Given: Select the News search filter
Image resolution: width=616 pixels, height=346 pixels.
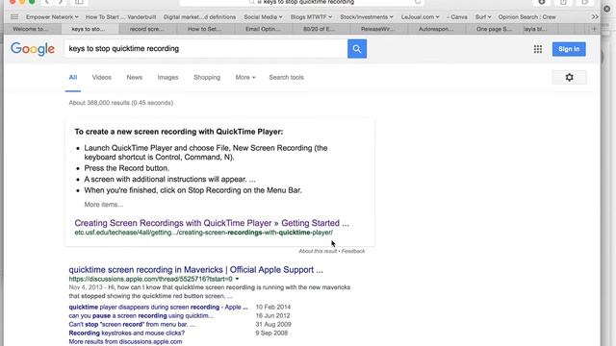Looking at the screenshot, I should [135, 77].
